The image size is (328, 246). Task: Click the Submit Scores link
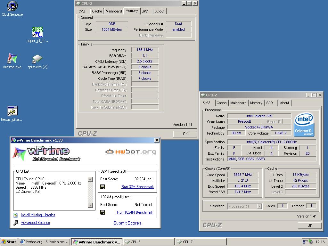127,223
